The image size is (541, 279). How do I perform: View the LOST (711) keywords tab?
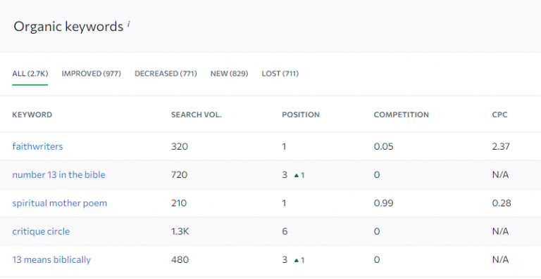280,74
